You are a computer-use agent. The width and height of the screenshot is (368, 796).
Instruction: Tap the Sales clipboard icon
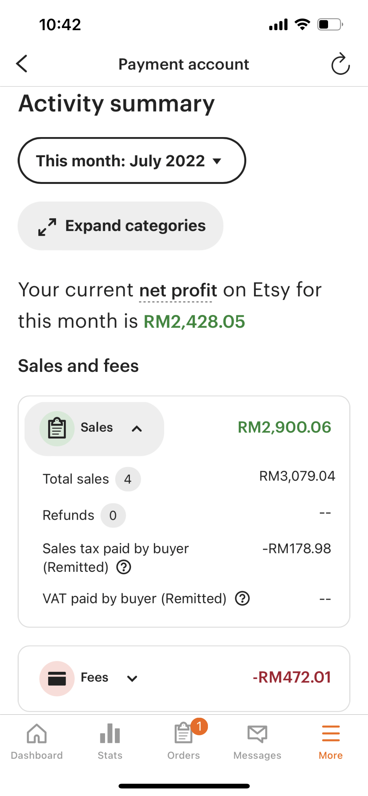[x=57, y=428]
